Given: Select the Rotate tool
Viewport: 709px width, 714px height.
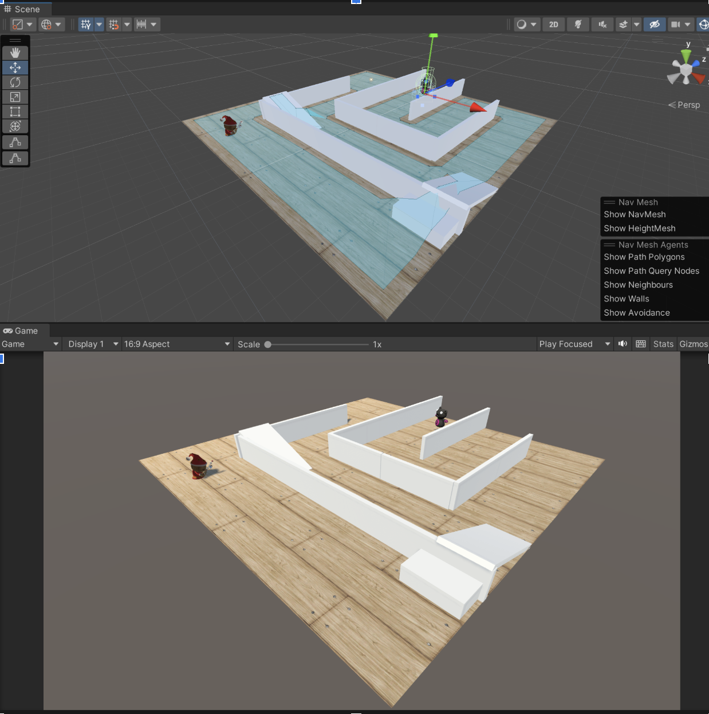Looking at the screenshot, I should (x=15, y=83).
